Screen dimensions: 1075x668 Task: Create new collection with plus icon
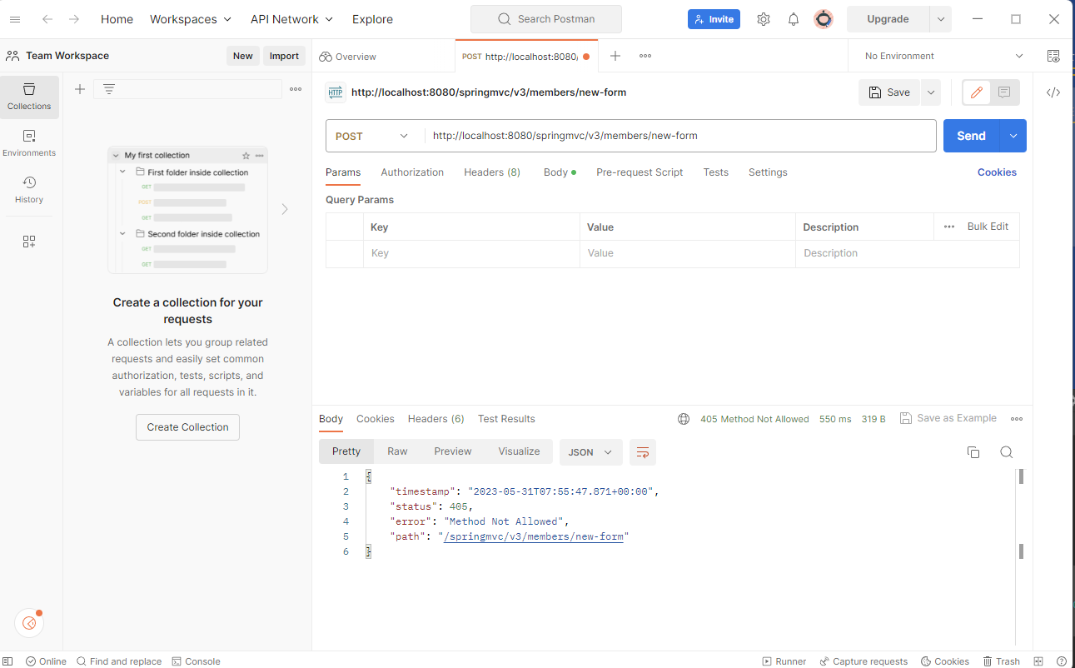(x=80, y=89)
